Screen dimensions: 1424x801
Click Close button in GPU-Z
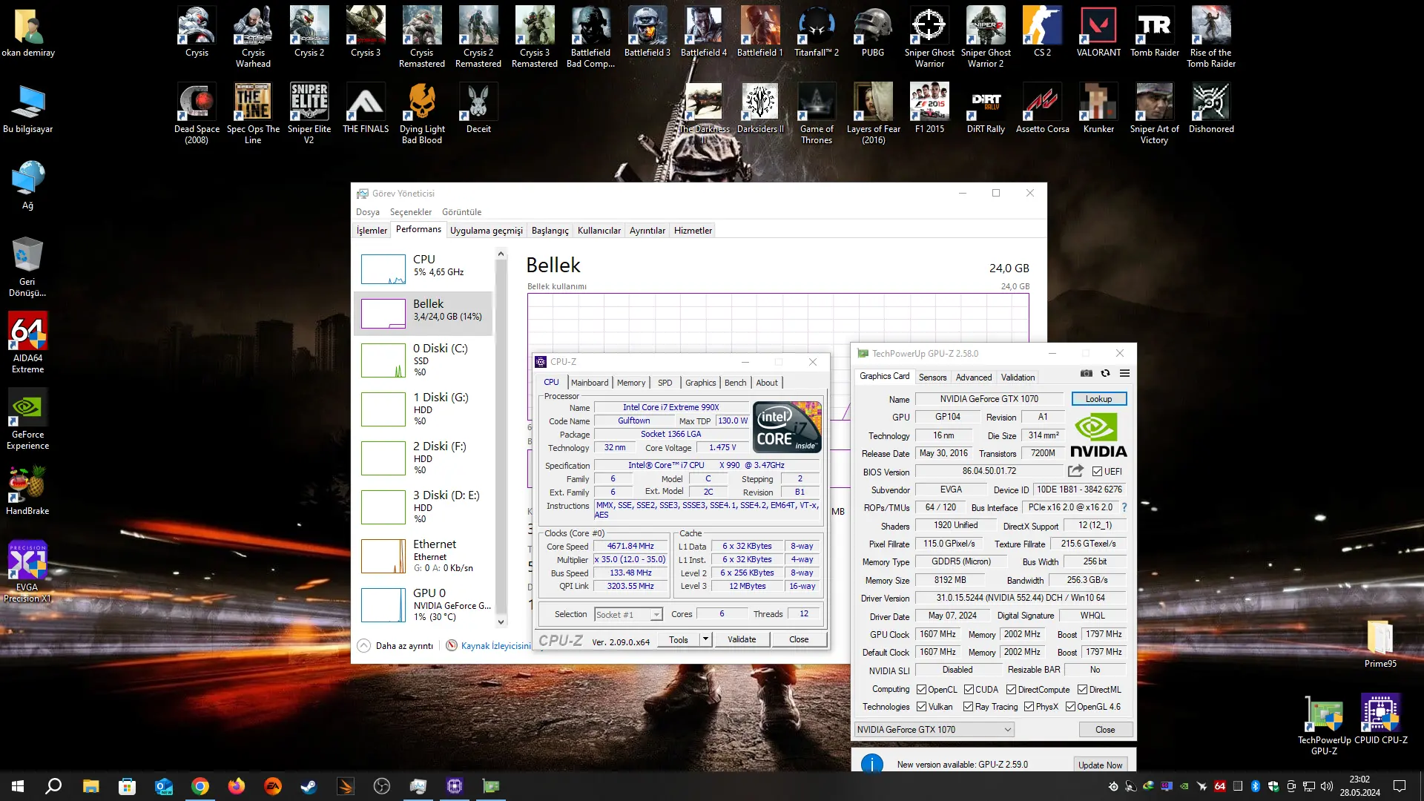(1105, 730)
